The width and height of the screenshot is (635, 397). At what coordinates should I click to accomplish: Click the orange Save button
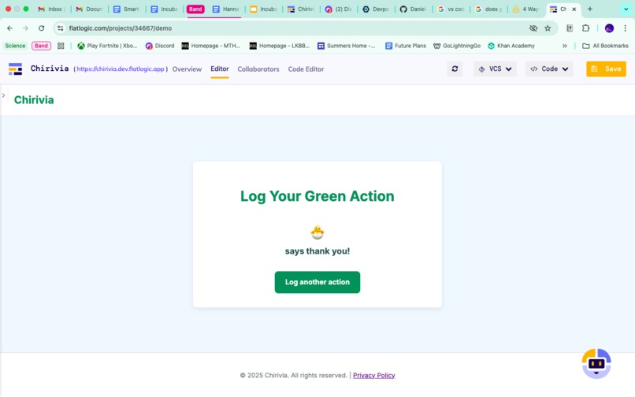(x=606, y=69)
